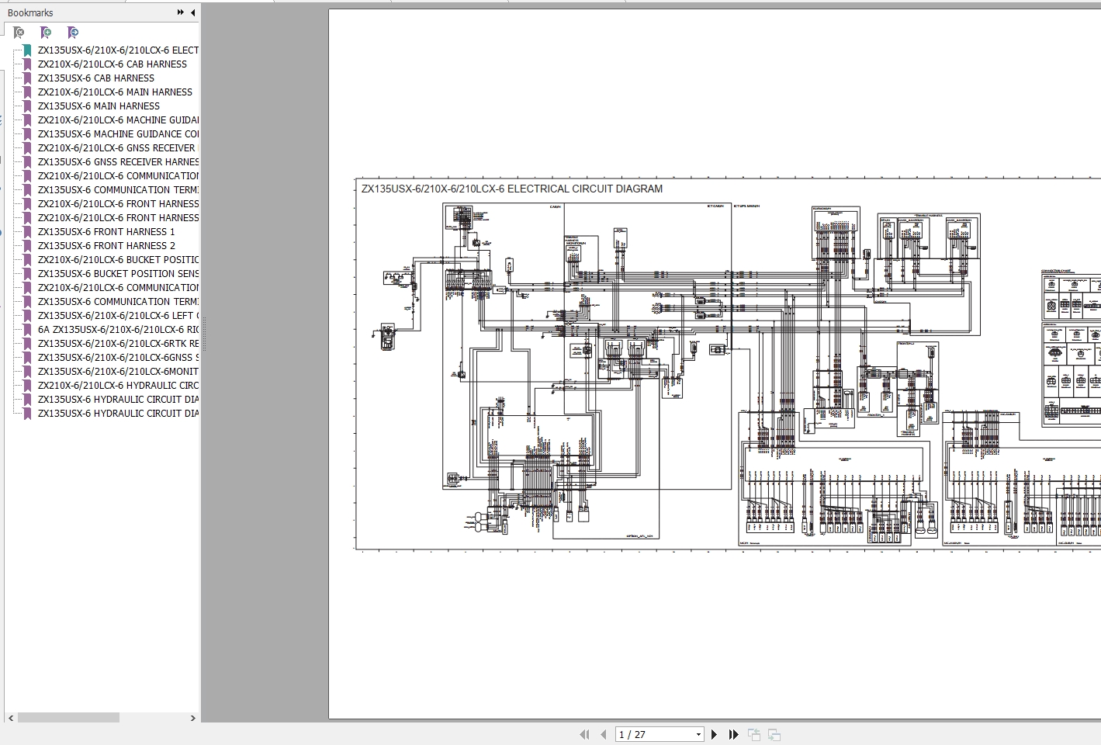Open bookmark 6A ZX135USX-6/210X-6/210LCX-6 RIGHT
The height and width of the screenshot is (745, 1101).
coord(118,330)
